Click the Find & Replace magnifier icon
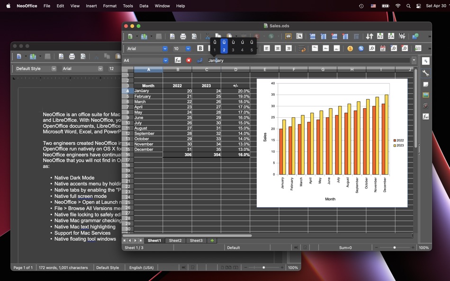 click(299, 36)
